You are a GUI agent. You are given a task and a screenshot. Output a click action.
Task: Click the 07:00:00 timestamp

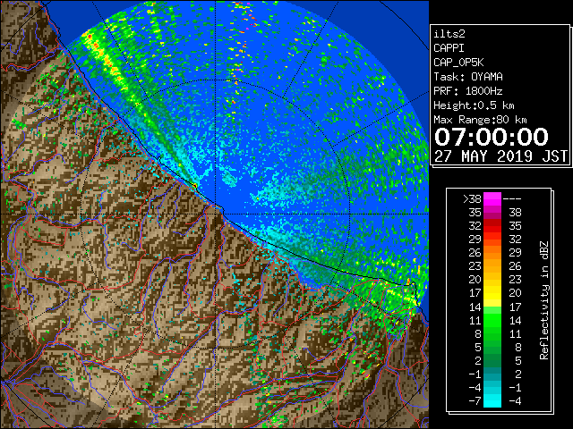(x=492, y=137)
